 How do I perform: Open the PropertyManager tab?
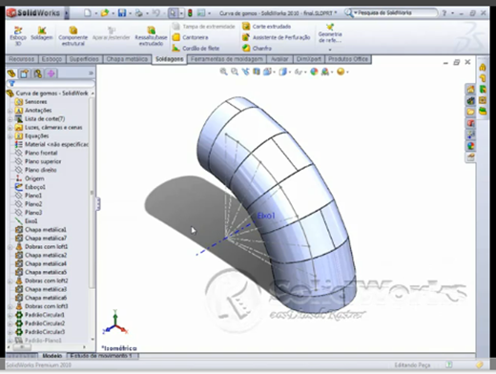25,73
